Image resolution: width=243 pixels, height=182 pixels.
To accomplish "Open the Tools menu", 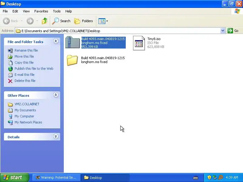I will click(x=57, y=11).
